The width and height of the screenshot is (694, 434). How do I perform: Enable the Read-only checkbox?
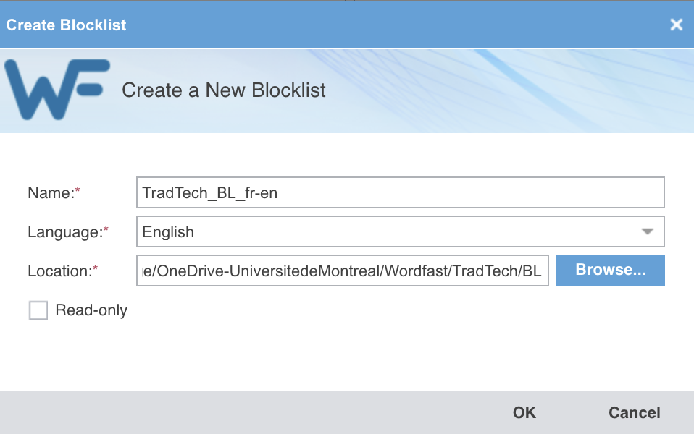38,310
